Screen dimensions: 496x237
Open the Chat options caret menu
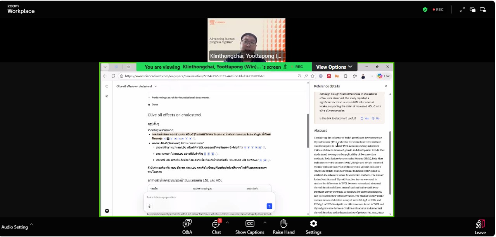227,223
